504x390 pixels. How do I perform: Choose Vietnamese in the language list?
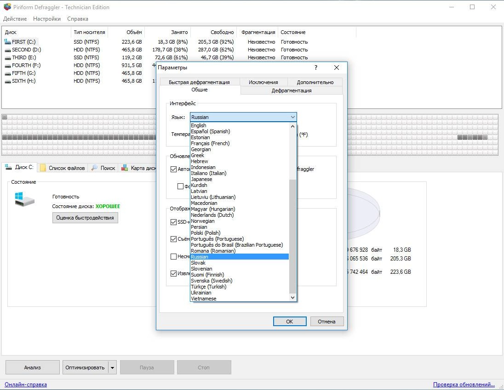(x=240, y=299)
